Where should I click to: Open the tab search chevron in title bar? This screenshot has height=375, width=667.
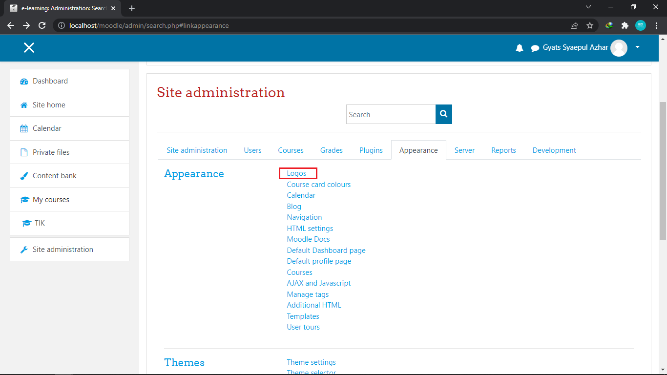coord(588,7)
